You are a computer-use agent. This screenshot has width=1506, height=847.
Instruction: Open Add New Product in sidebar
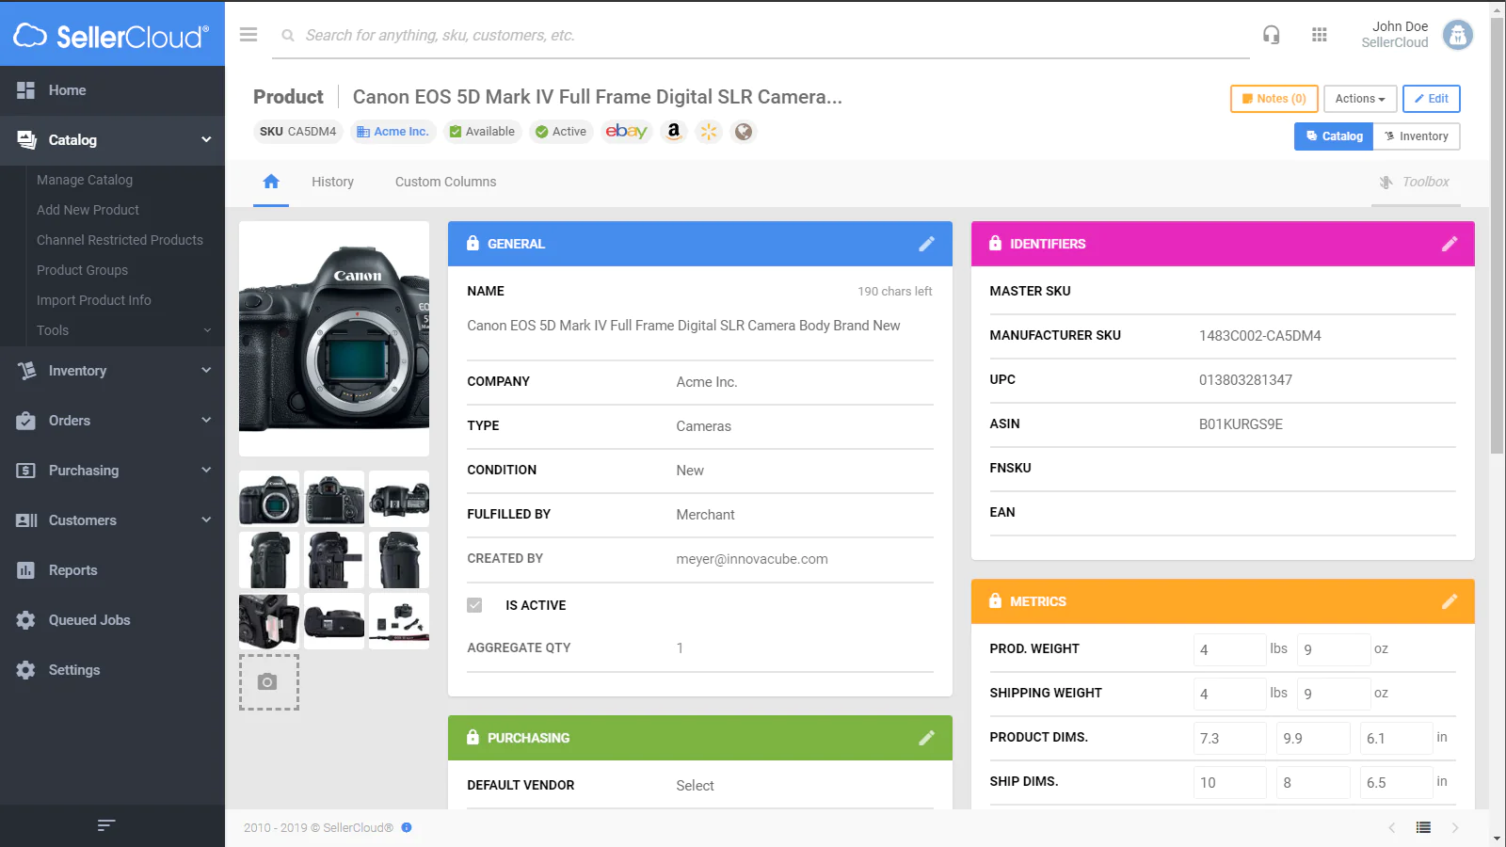pyautogui.click(x=88, y=210)
